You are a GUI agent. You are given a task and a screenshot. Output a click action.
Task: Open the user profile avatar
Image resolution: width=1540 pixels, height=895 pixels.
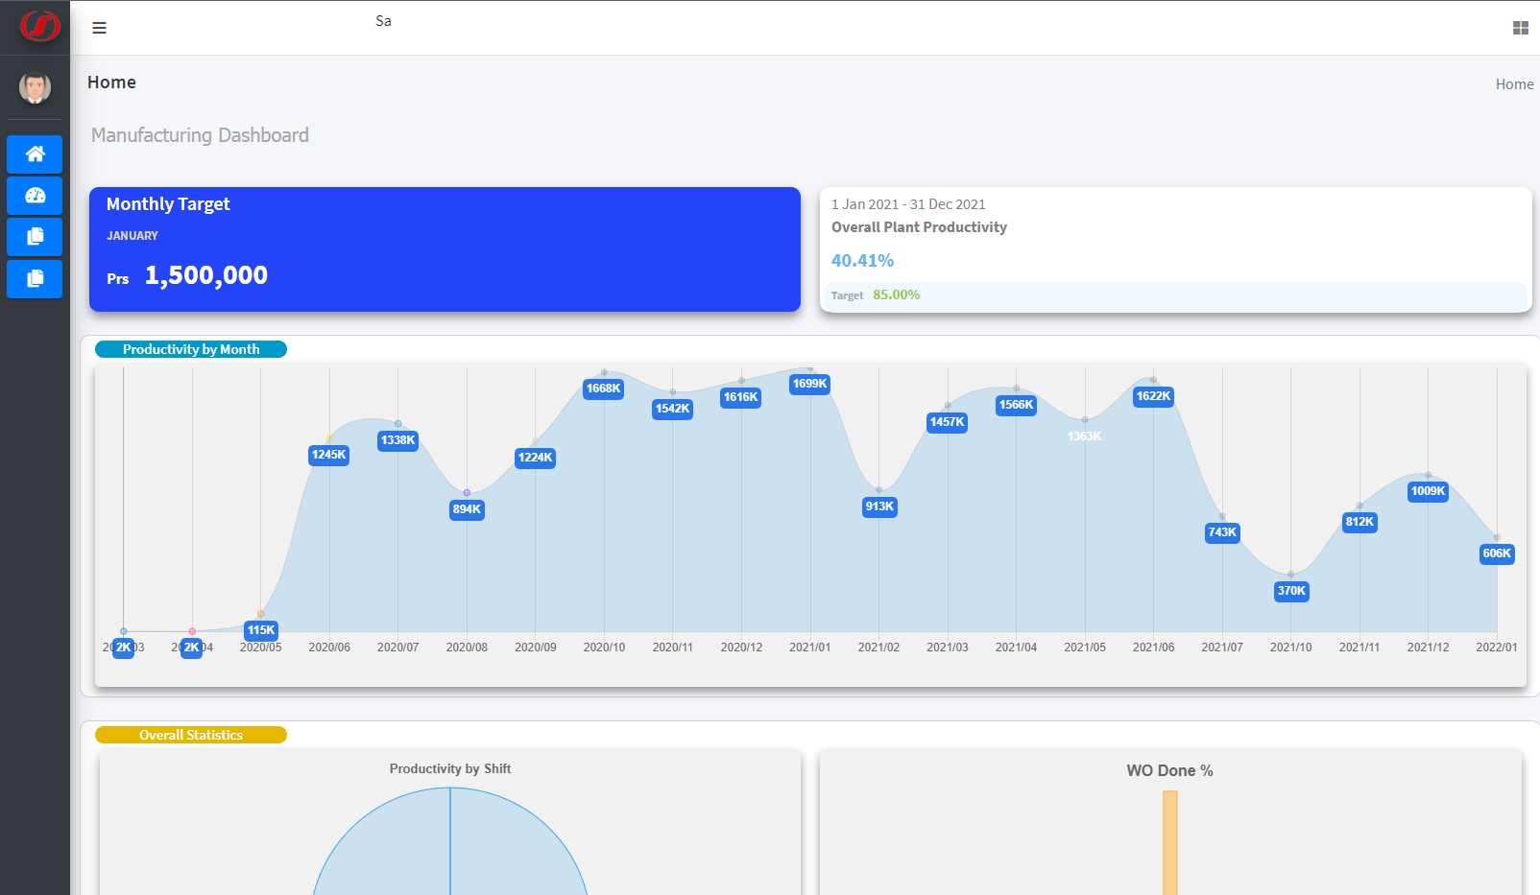coord(36,87)
